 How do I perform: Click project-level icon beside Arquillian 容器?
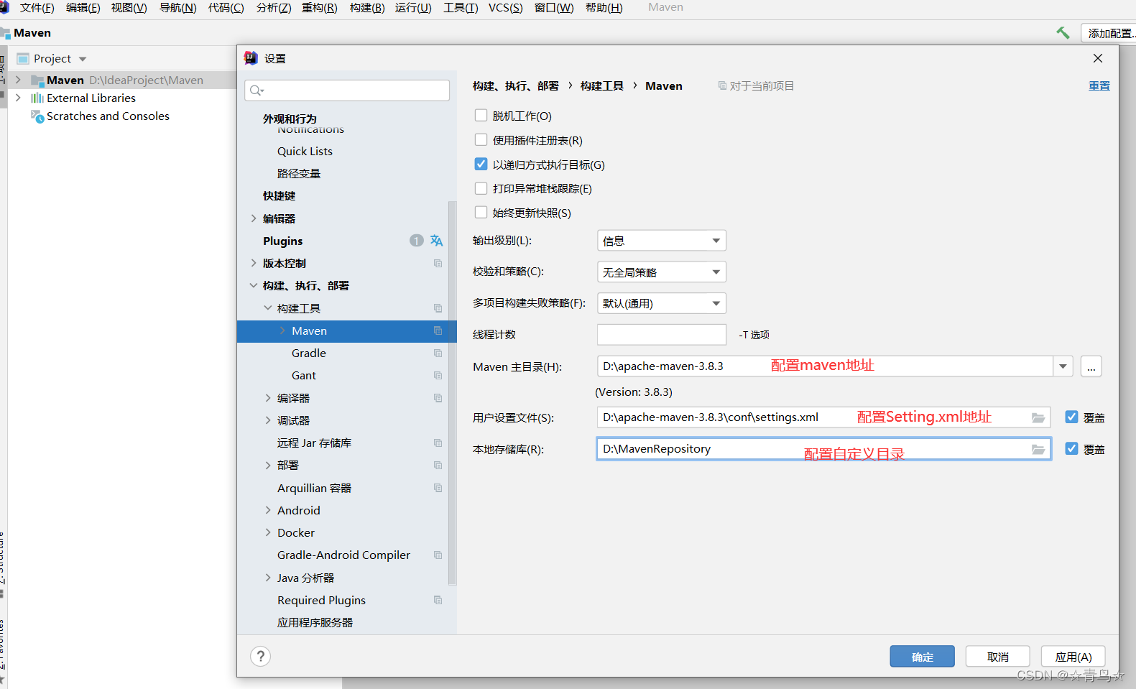438,488
